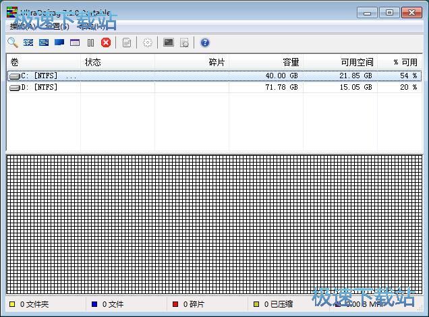
Task: Click the blue 文件 legend swatch
Action: tap(94, 305)
